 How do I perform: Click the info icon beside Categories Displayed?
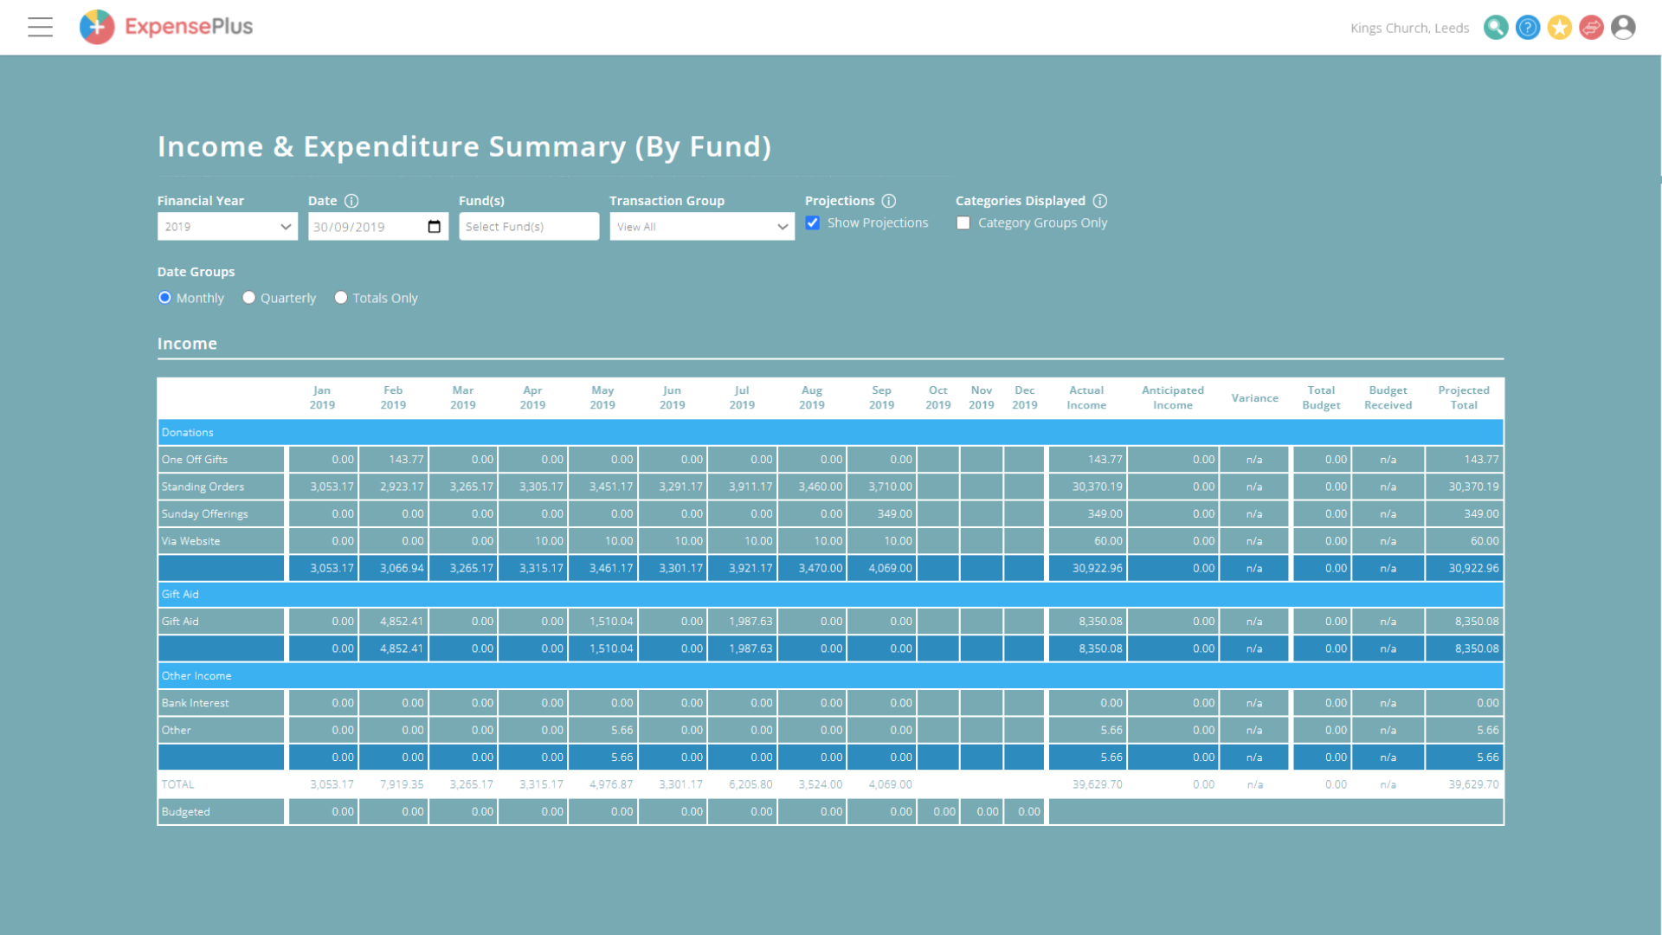click(1100, 201)
